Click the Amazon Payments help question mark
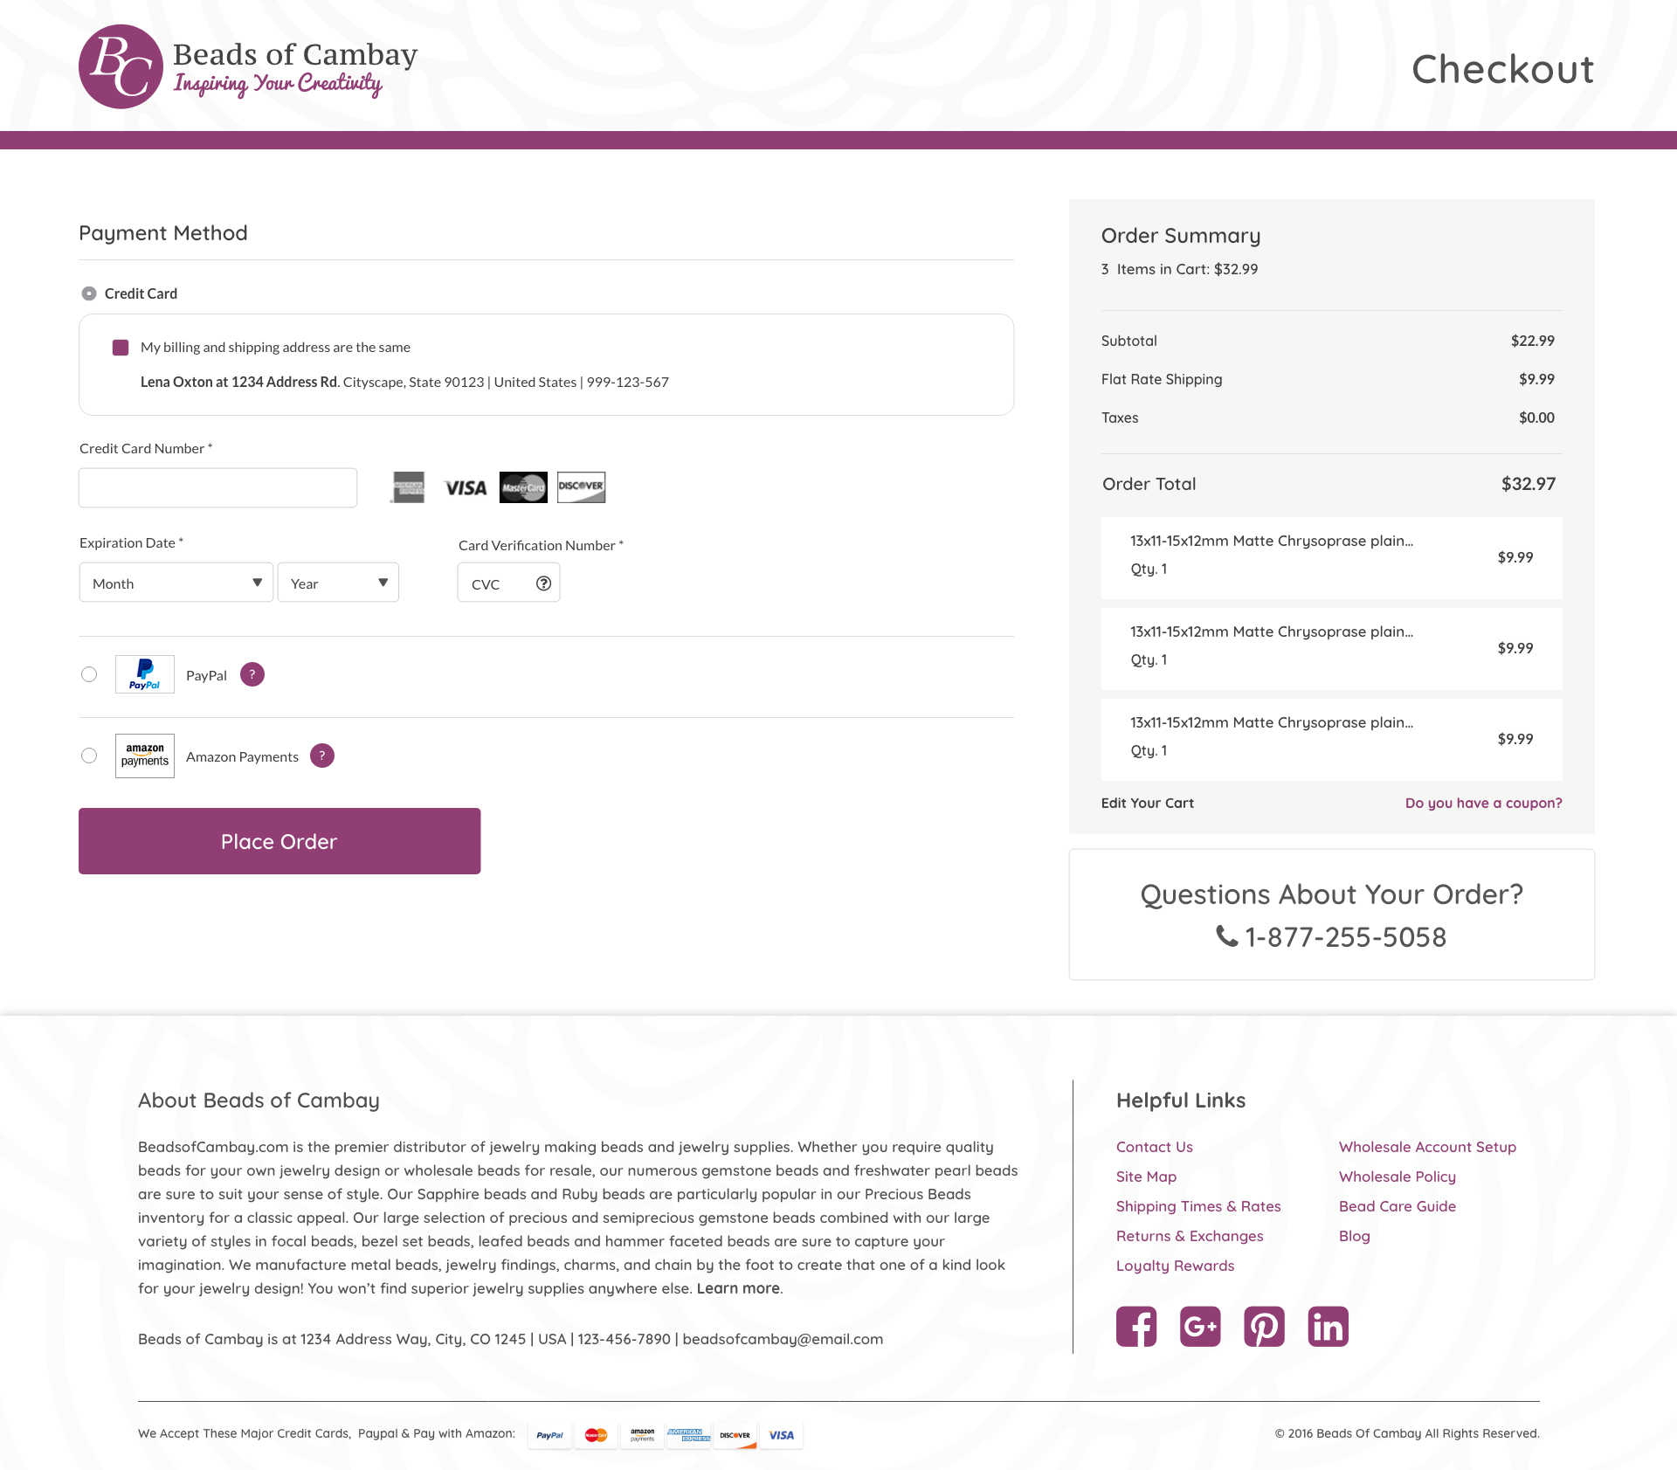 click(x=322, y=756)
